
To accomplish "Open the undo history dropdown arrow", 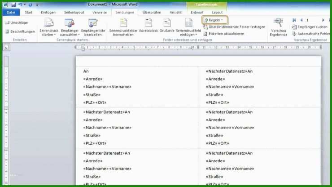I will (25, 4).
